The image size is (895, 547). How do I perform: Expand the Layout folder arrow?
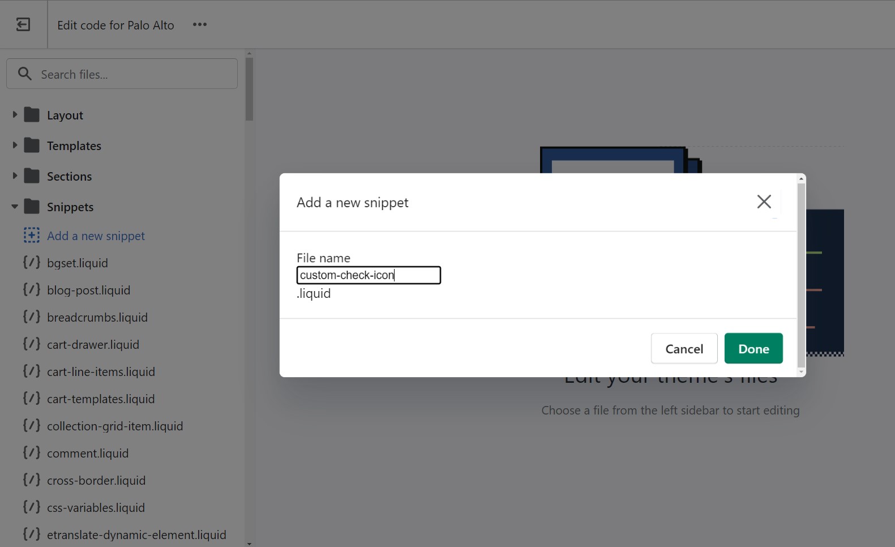(15, 115)
